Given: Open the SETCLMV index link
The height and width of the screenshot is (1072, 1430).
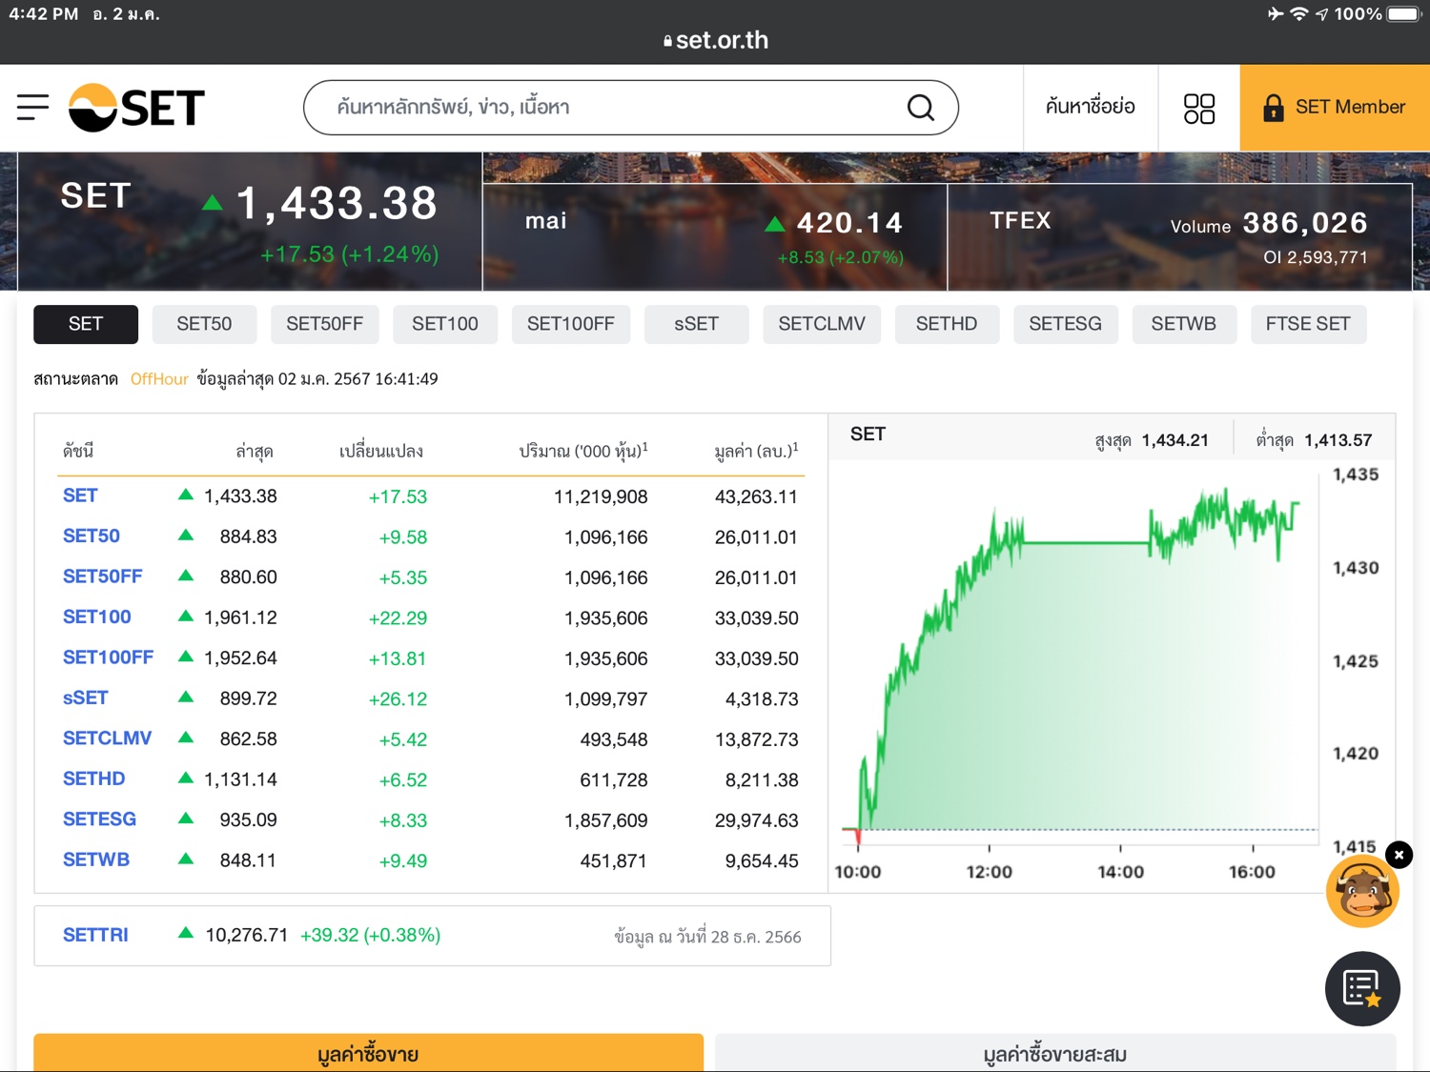Looking at the screenshot, I should (x=108, y=738).
